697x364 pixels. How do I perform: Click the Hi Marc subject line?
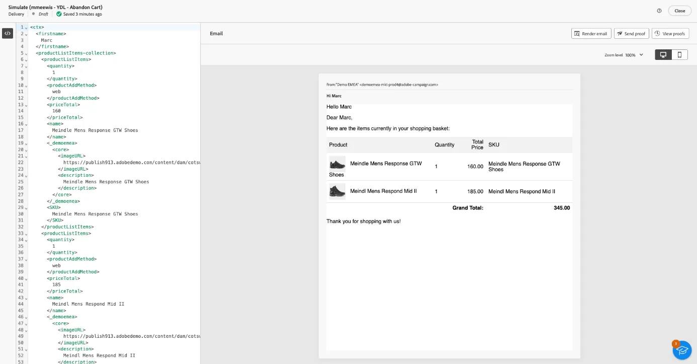pyautogui.click(x=334, y=96)
